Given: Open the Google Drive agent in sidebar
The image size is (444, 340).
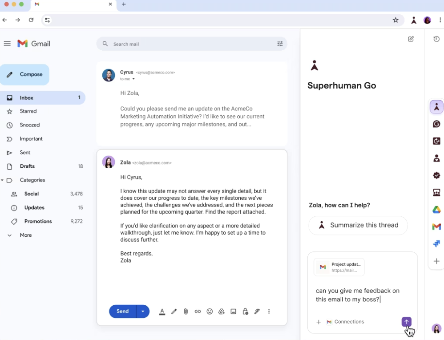Looking at the screenshot, I should 436,210.
